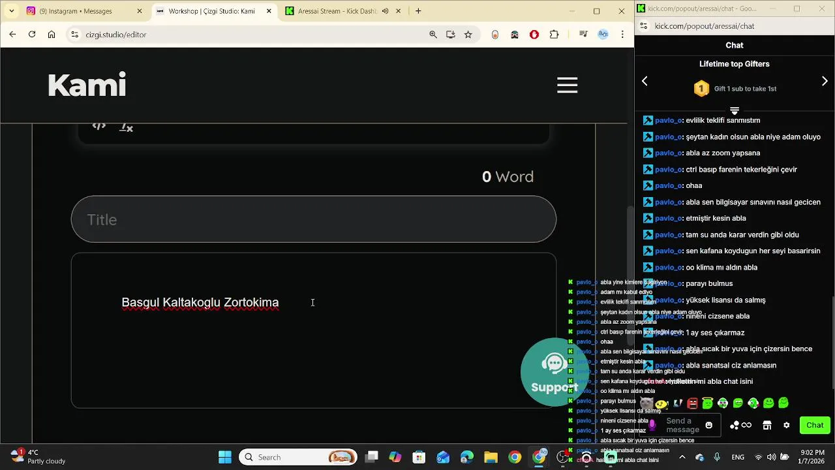The image size is (835, 470).
Task: Open the Chrome profile avatar
Action: click(603, 35)
